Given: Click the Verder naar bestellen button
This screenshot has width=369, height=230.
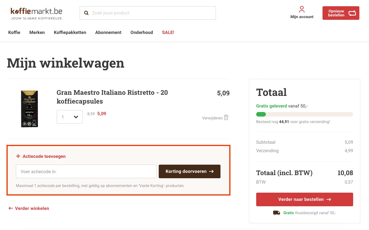Looking at the screenshot, I should coord(304,199).
